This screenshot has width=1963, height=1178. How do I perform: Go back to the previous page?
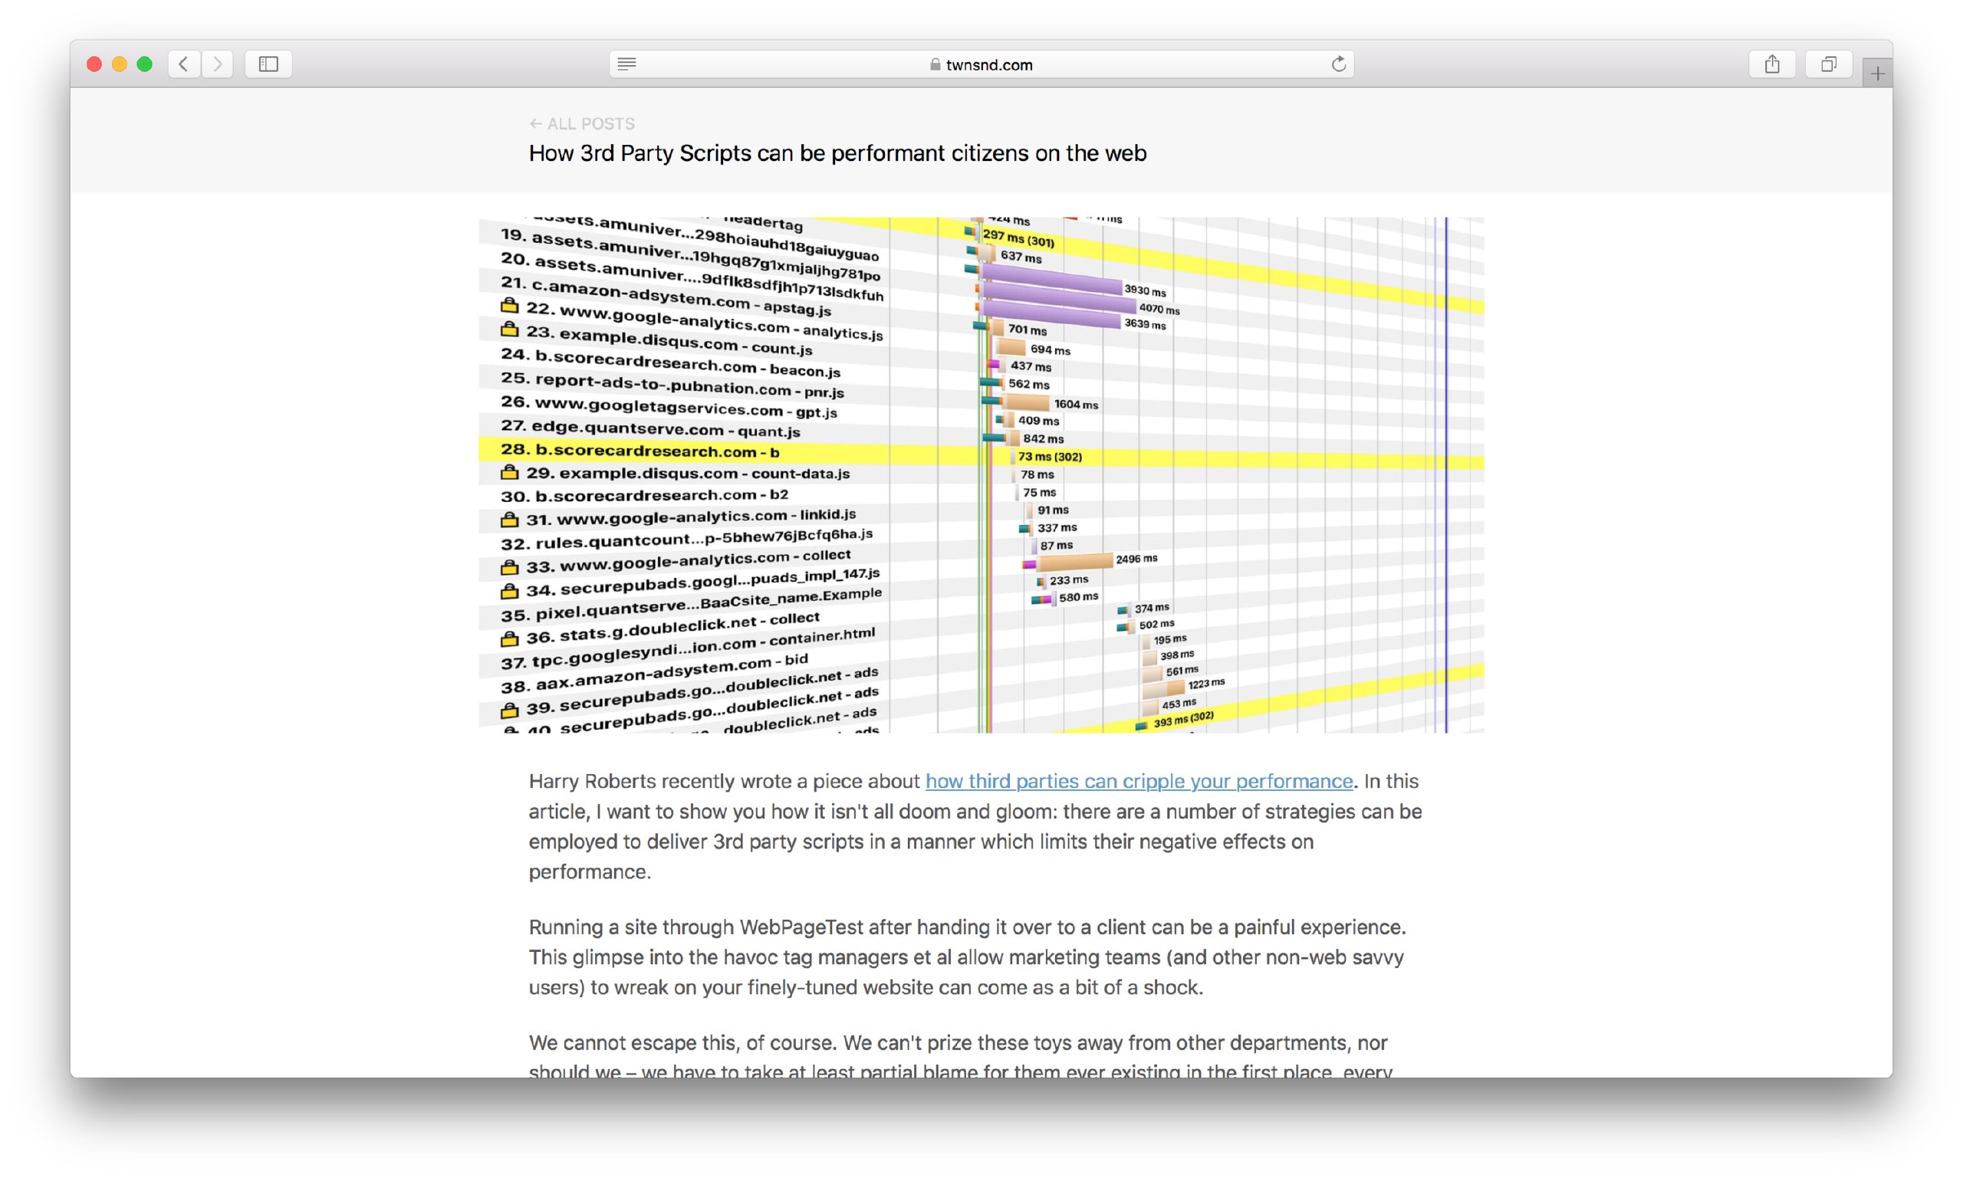pos(183,64)
